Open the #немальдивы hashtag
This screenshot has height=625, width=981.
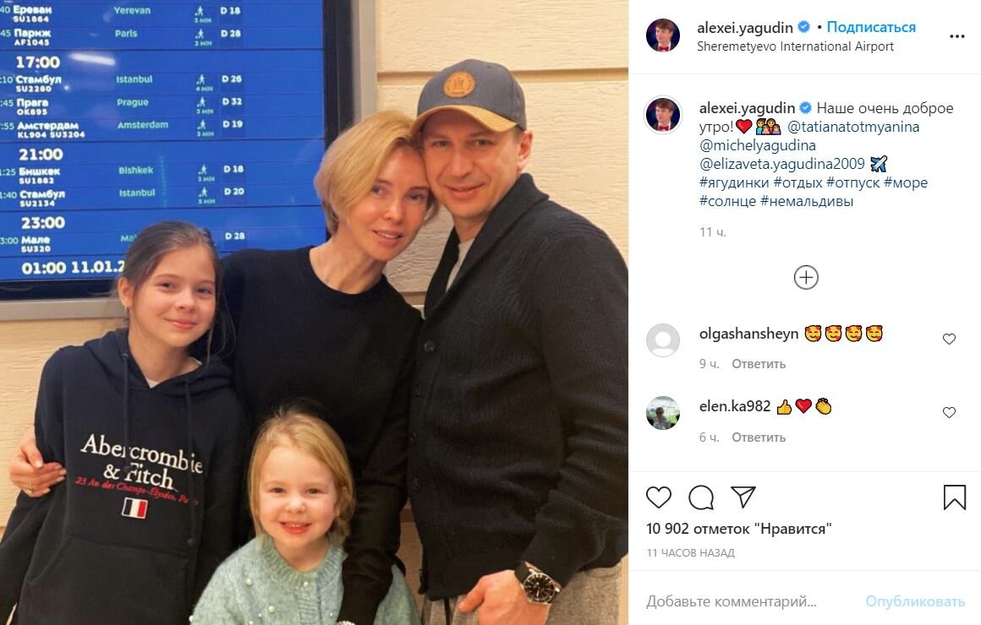(x=807, y=201)
